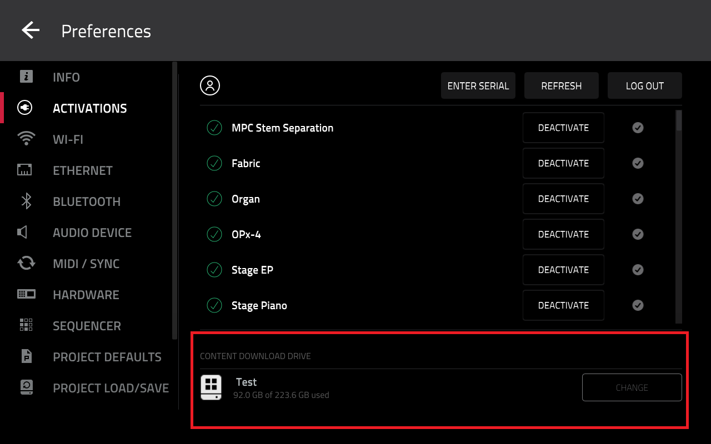This screenshot has width=711, height=444.
Task: Open SEQUENCER preferences
Action: click(87, 326)
